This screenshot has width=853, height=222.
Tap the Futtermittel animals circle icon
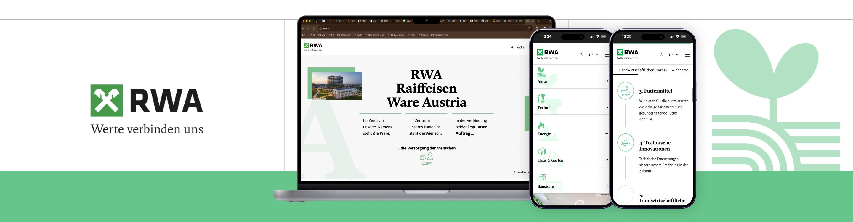[x=626, y=91]
